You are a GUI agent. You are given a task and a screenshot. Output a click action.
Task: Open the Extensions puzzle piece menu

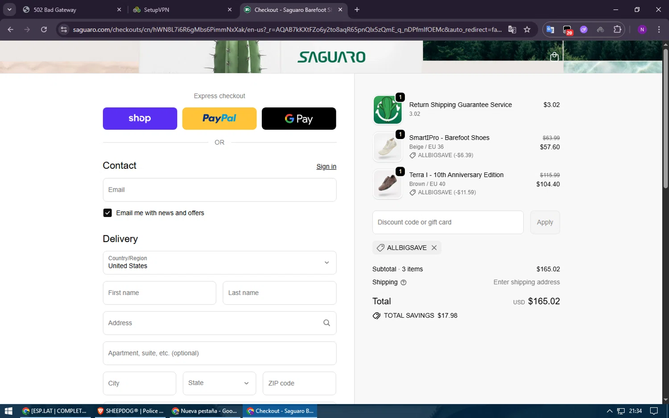(x=617, y=29)
